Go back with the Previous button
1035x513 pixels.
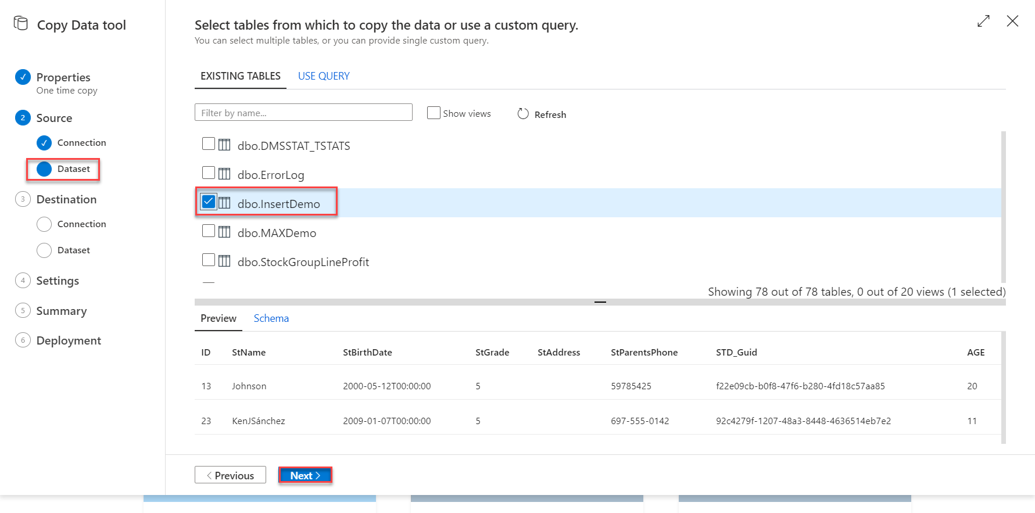tap(230, 475)
